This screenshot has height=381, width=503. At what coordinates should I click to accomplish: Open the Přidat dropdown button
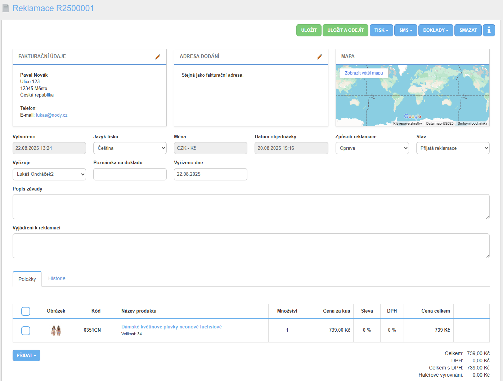(x=26, y=355)
